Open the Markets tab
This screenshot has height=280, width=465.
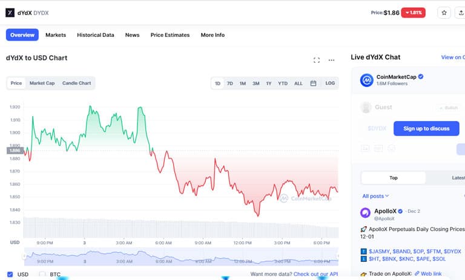click(56, 35)
